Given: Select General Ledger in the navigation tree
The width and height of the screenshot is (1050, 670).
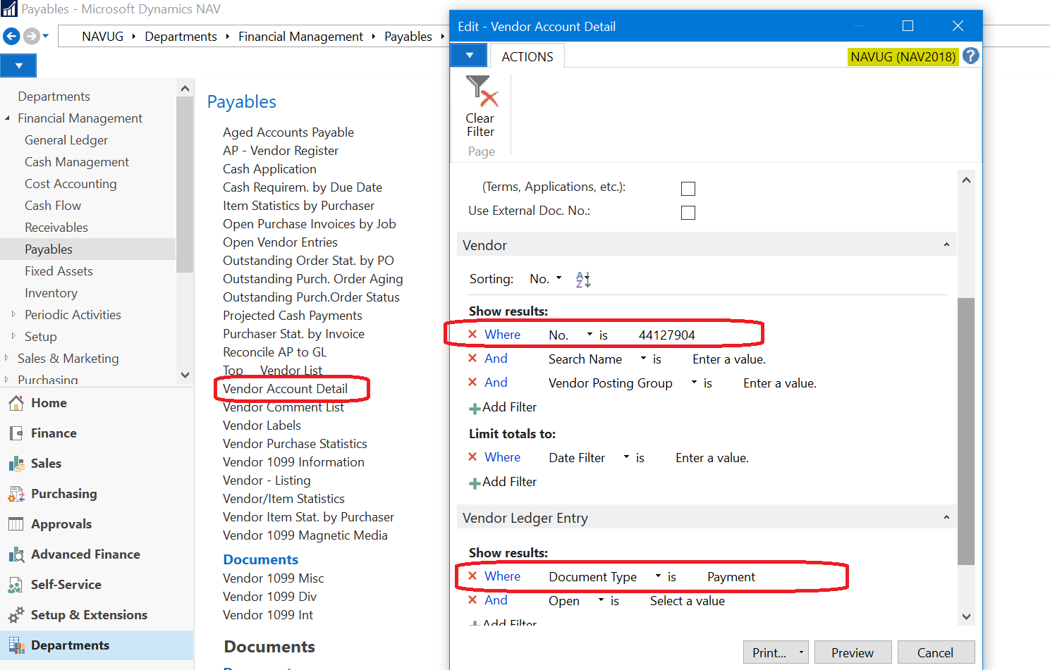Looking at the screenshot, I should [66, 140].
